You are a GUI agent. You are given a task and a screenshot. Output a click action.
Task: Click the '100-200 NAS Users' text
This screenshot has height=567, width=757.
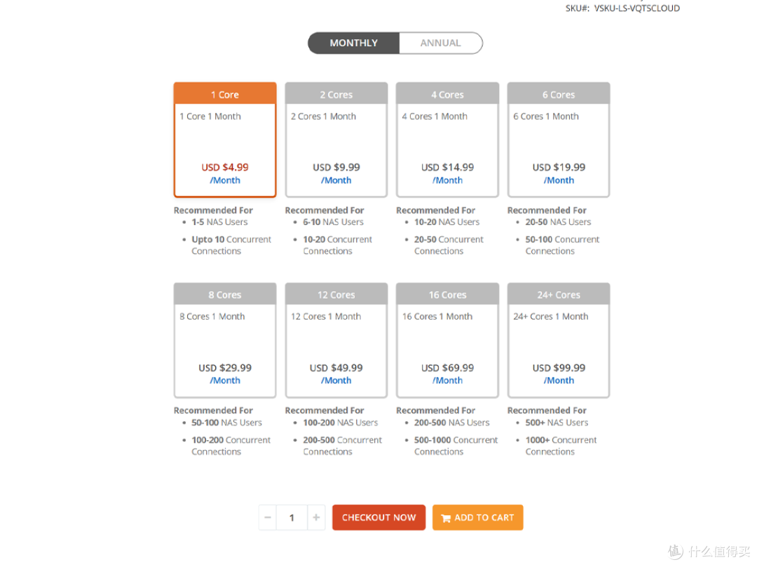(341, 423)
